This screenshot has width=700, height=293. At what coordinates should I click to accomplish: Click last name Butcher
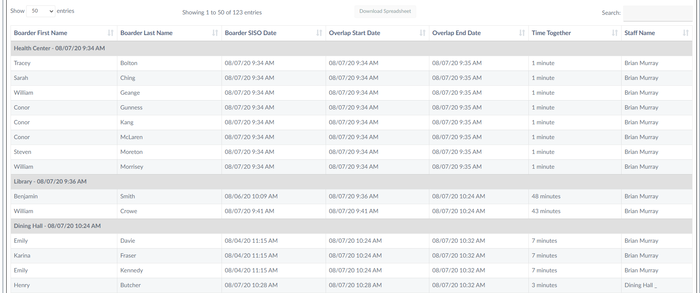[130, 285]
